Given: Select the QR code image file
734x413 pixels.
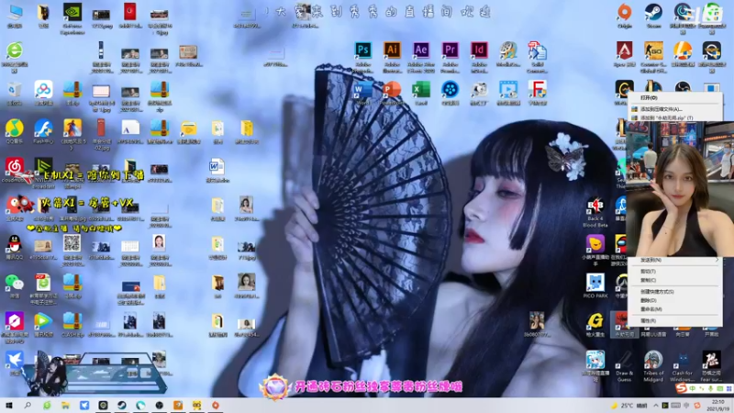Looking at the screenshot, I should 72,243.
